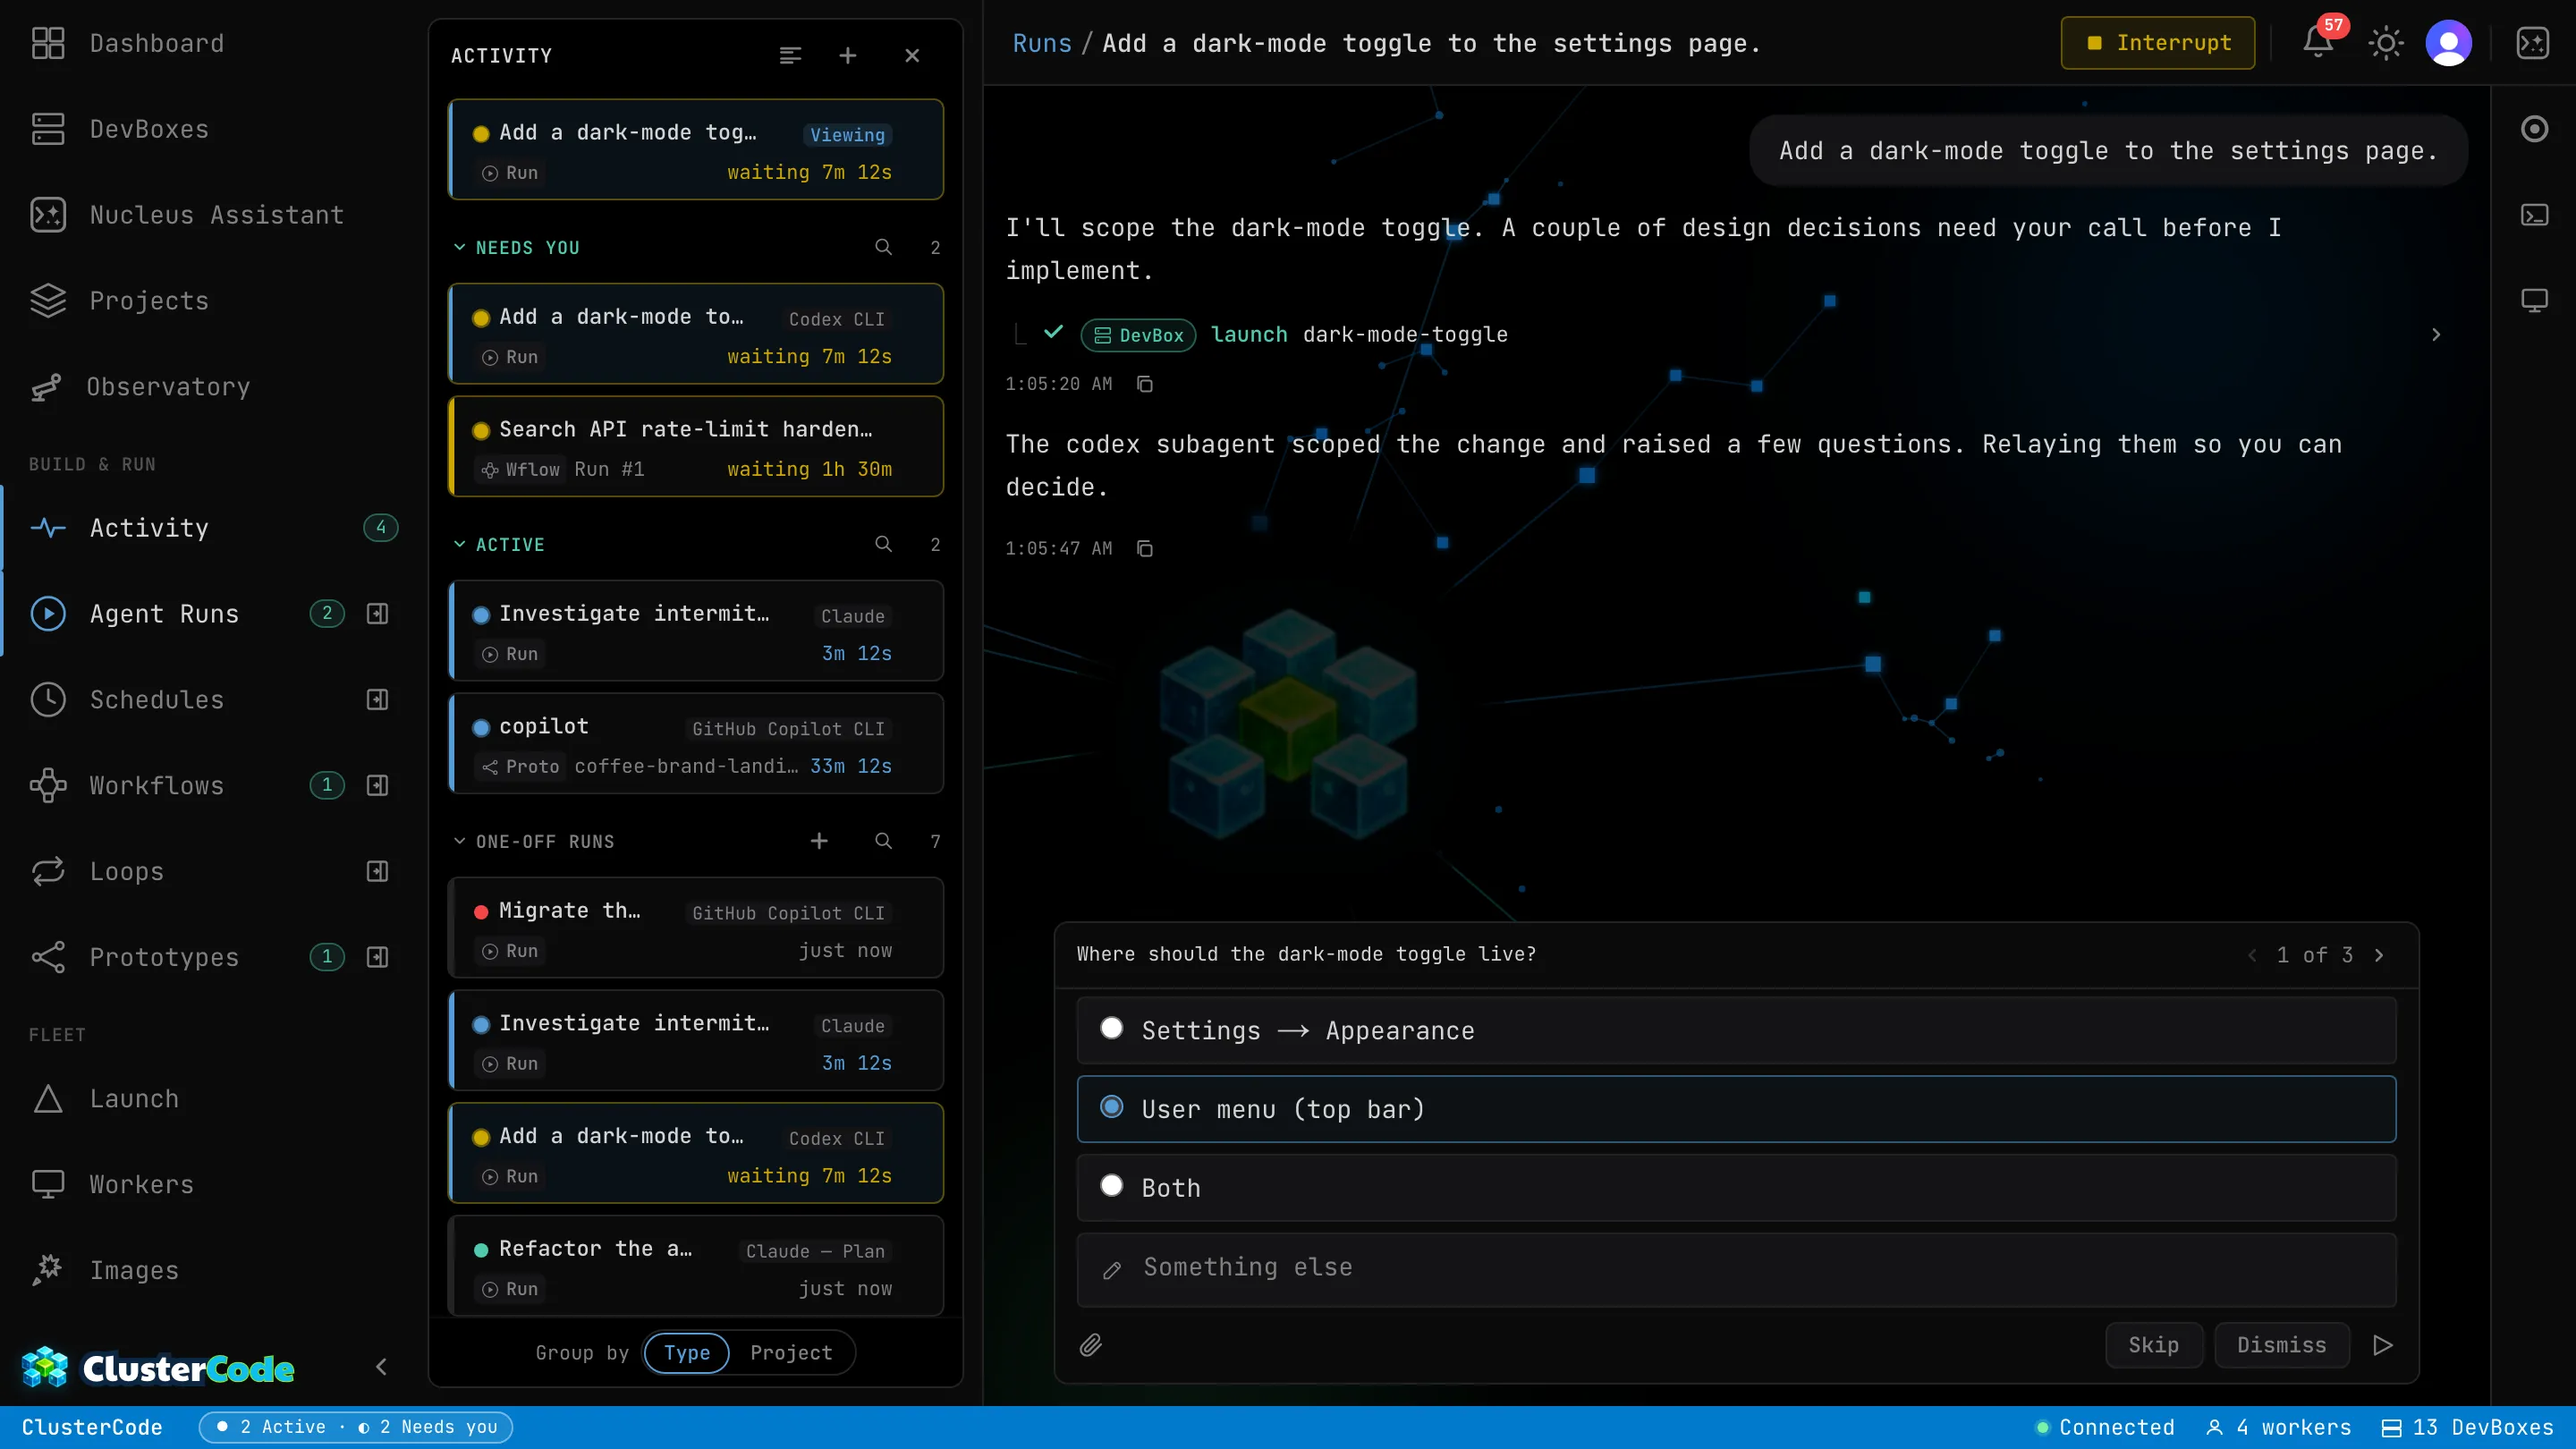Screen dimensions: 2576x1449
Task: Follow the Runs breadcrumb link
Action: point(1042,44)
